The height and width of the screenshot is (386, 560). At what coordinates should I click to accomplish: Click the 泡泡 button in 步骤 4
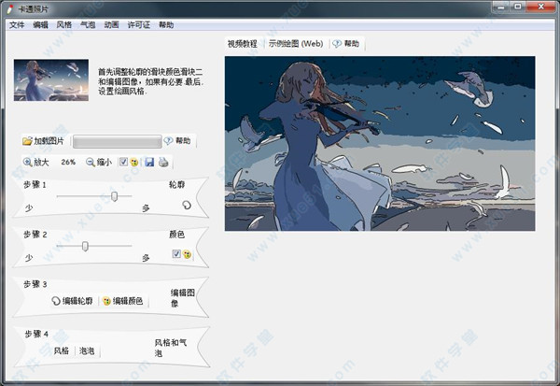pos(87,350)
